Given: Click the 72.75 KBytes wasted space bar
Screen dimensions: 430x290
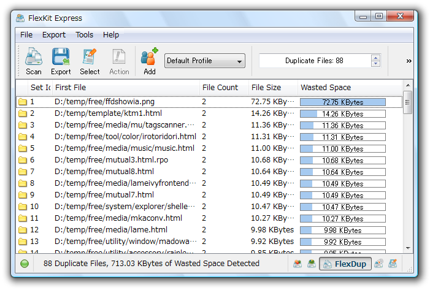Looking at the screenshot, I should click(343, 102).
